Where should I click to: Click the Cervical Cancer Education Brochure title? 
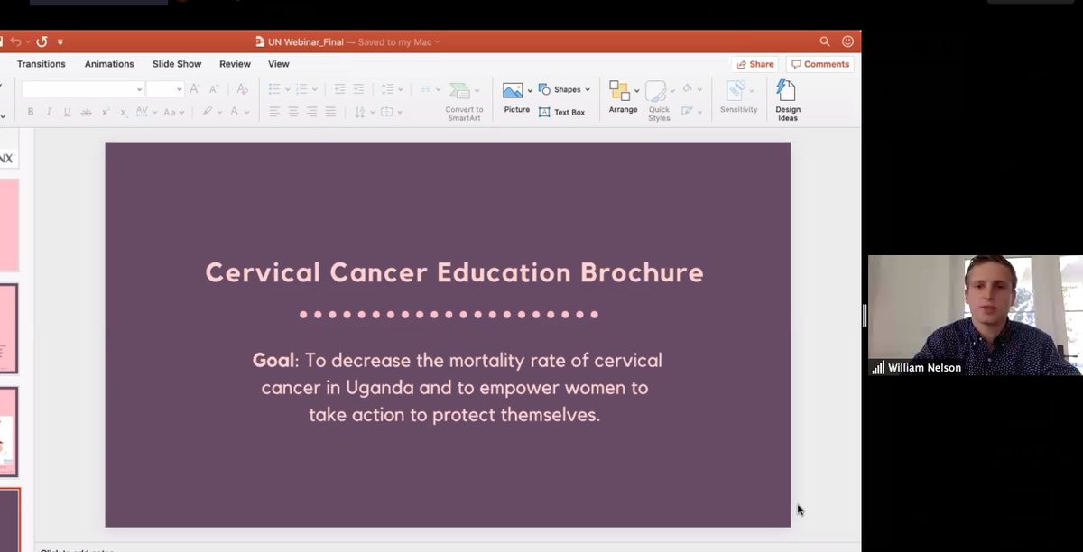pos(454,272)
